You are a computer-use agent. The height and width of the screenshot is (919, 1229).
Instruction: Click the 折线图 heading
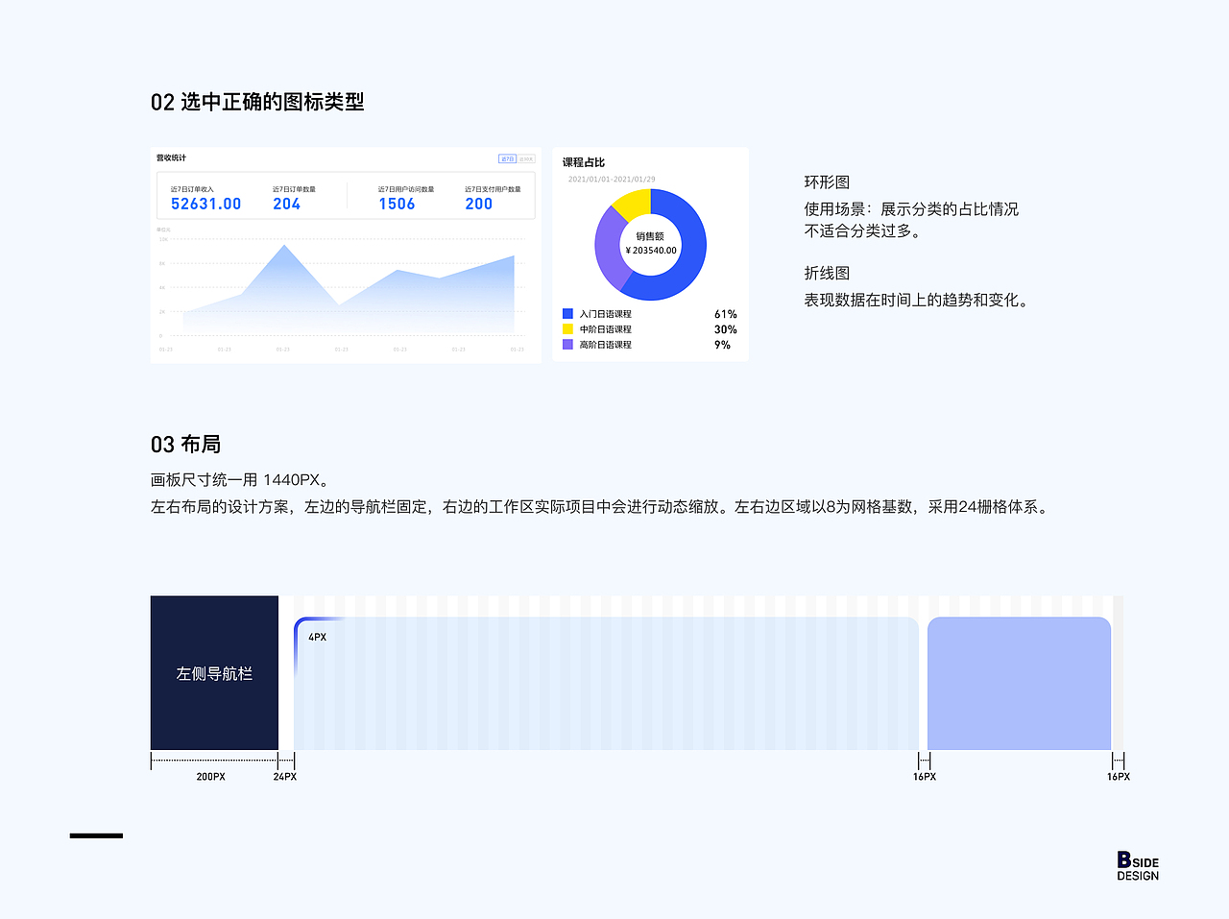(x=827, y=273)
